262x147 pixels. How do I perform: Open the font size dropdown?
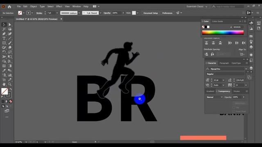pos(224,80)
